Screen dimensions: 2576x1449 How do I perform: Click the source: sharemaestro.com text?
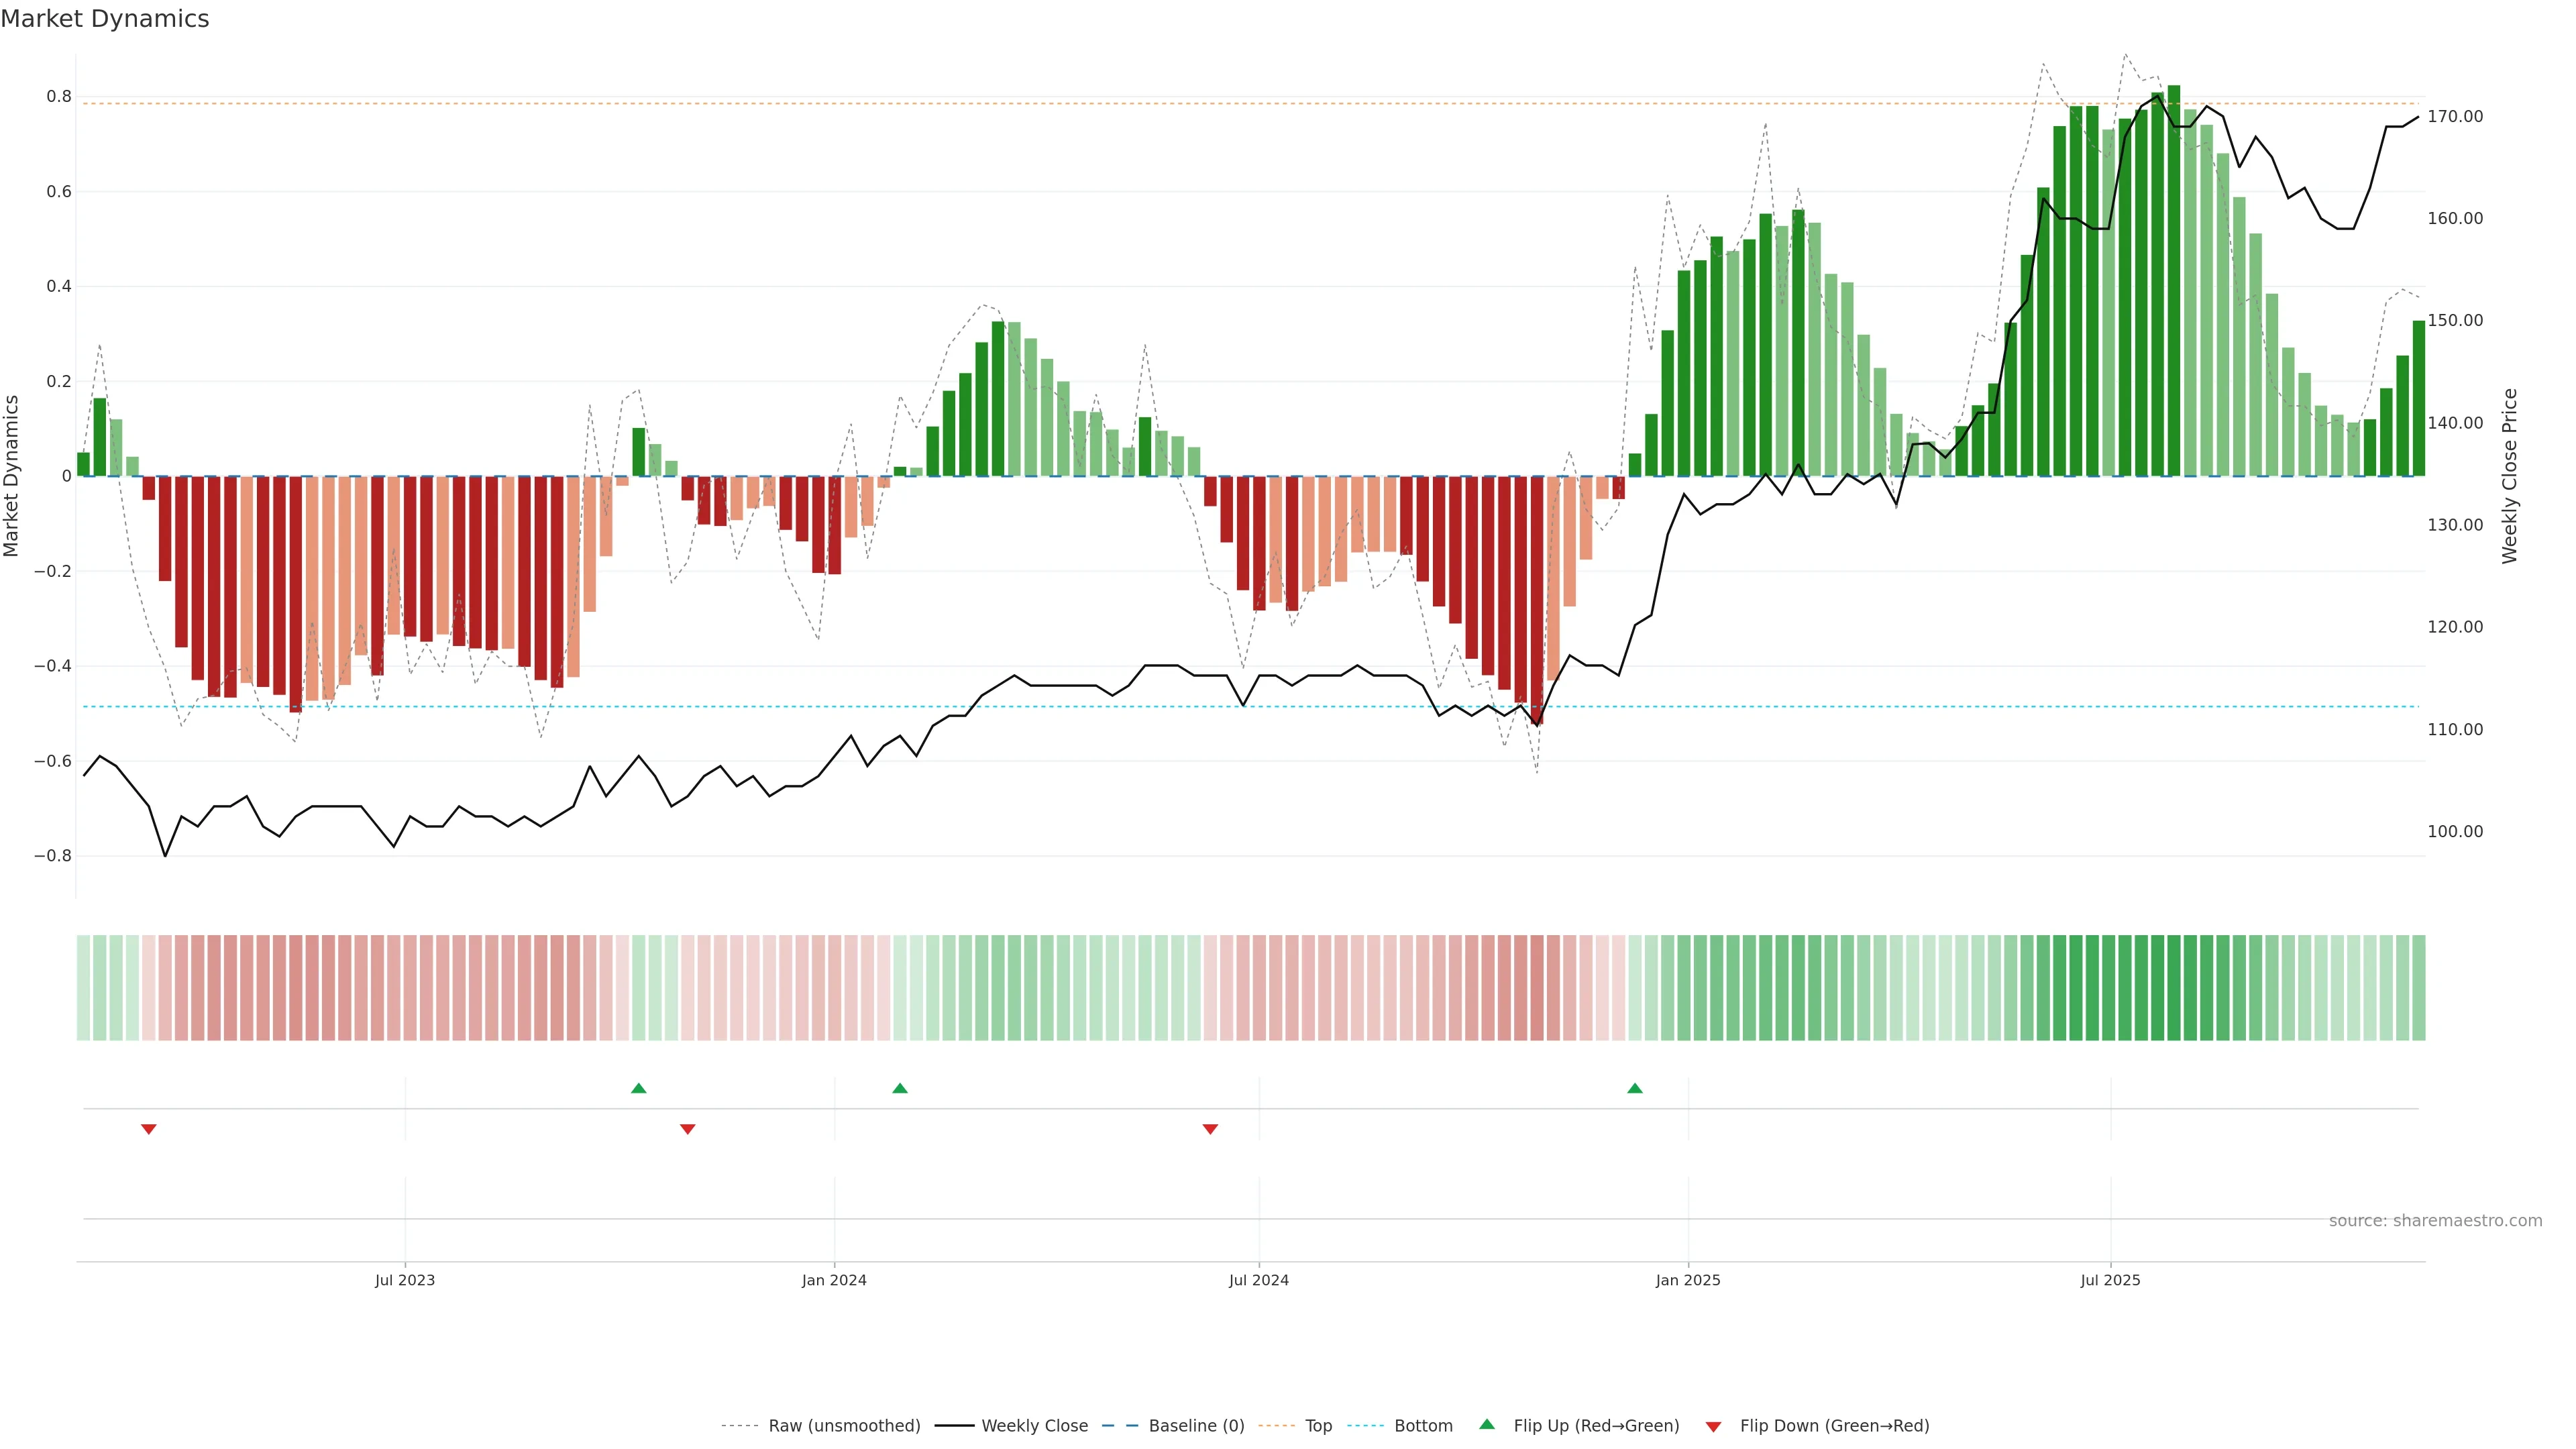coord(2435,1220)
